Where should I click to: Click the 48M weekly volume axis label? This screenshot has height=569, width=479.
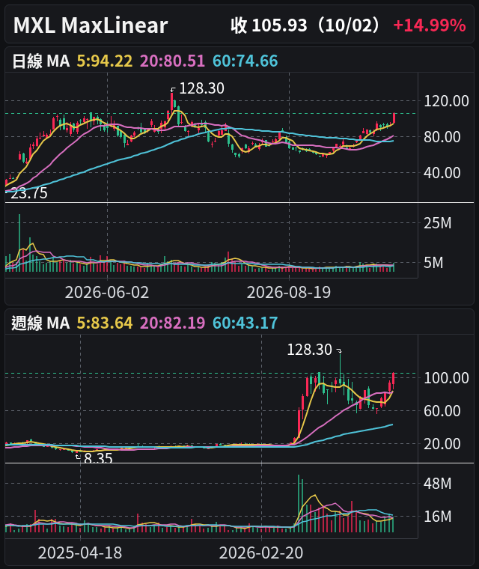point(438,484)
